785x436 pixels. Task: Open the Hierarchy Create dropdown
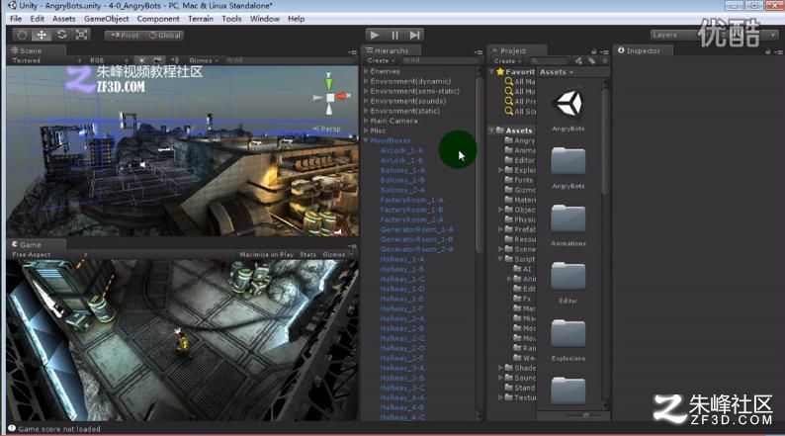point(381,60)
